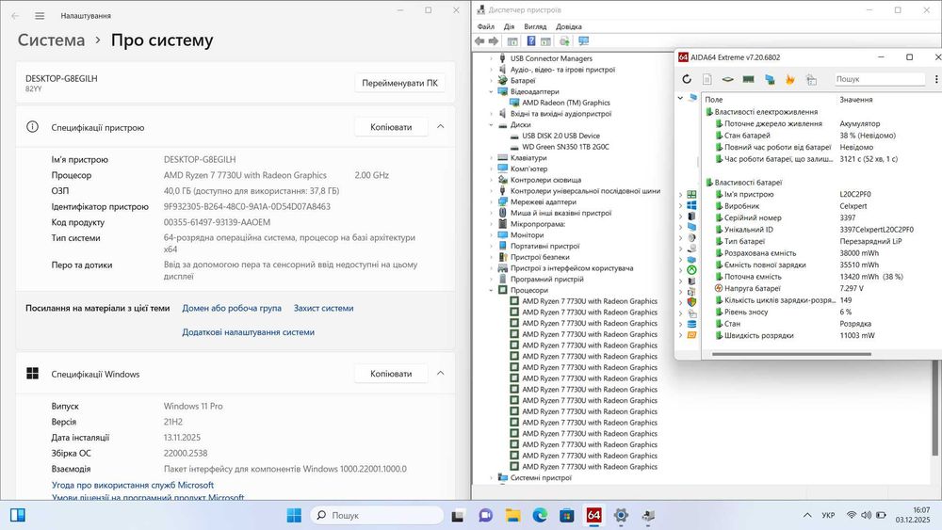Open the Довідка menu in Device Manager
The height and width of the screenshot is (530, 942).
click(568, 26)
